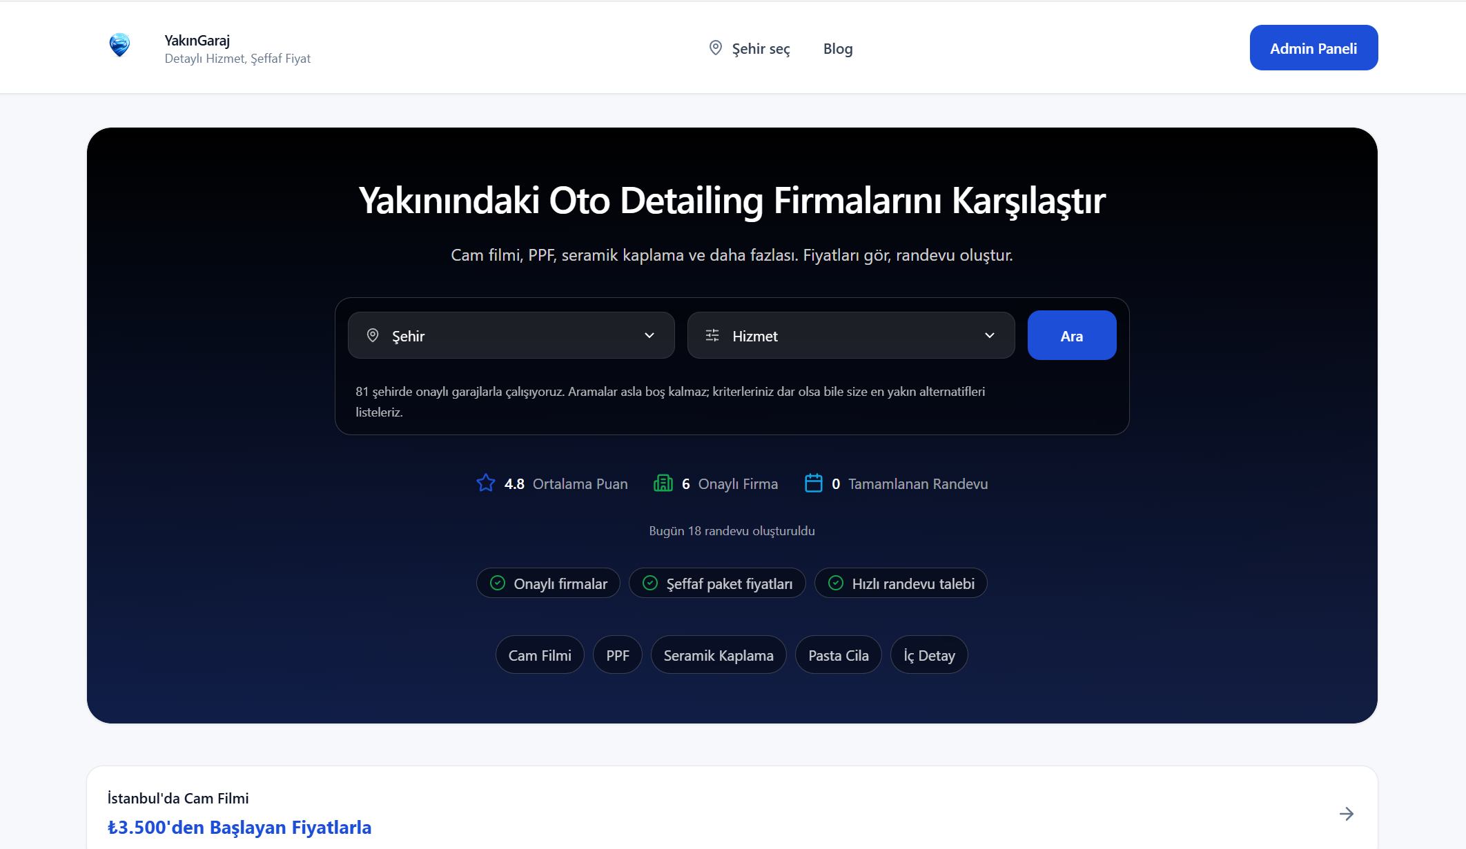Open ₺3.500'den Başlayan Fiyatlarla link
This screenshot has width=1466, height=849.
pyautogui.click(x=240, y=827)
